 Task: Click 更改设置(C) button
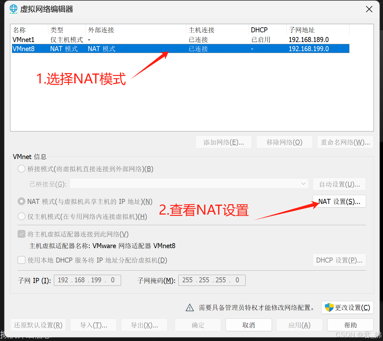click(348, 307)
